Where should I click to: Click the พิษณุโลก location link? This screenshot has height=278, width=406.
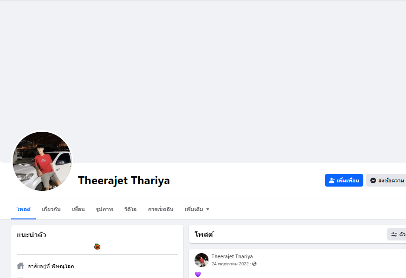pyautogui.click(x=63, y=266)
